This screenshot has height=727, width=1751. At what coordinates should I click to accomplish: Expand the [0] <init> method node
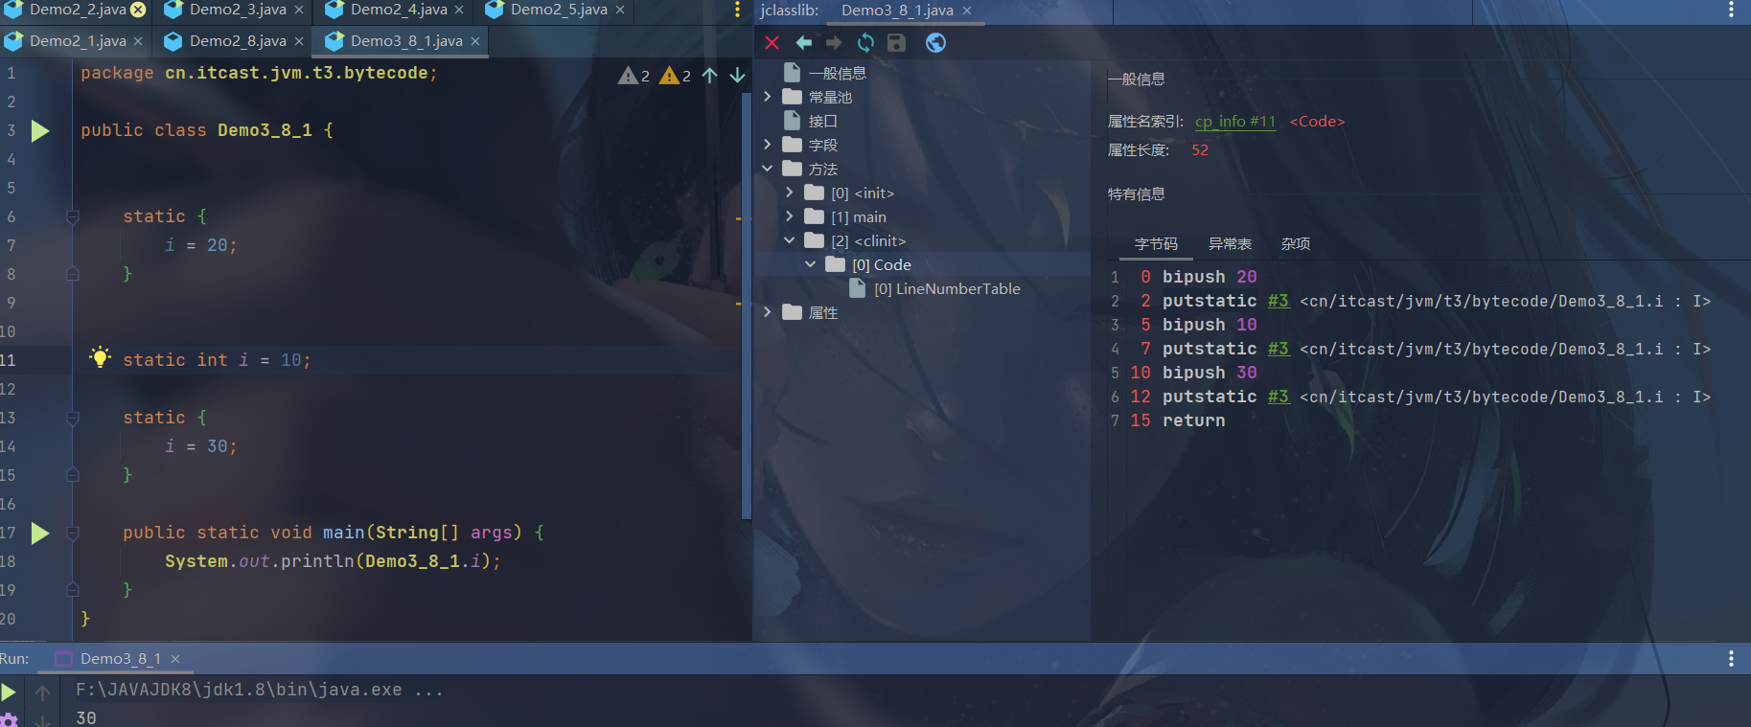click(790, 193)
